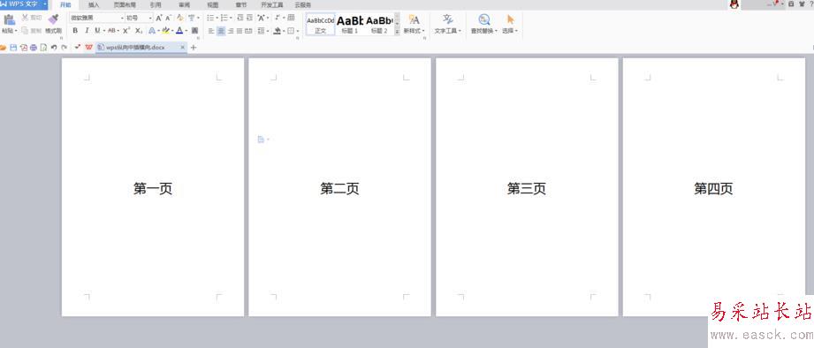
Task: Click the Find and Replace magnifier icon
Action: click(x=484, y=19)
